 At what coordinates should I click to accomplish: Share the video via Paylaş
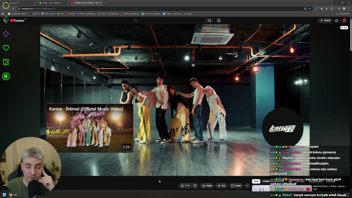[207, 186]
